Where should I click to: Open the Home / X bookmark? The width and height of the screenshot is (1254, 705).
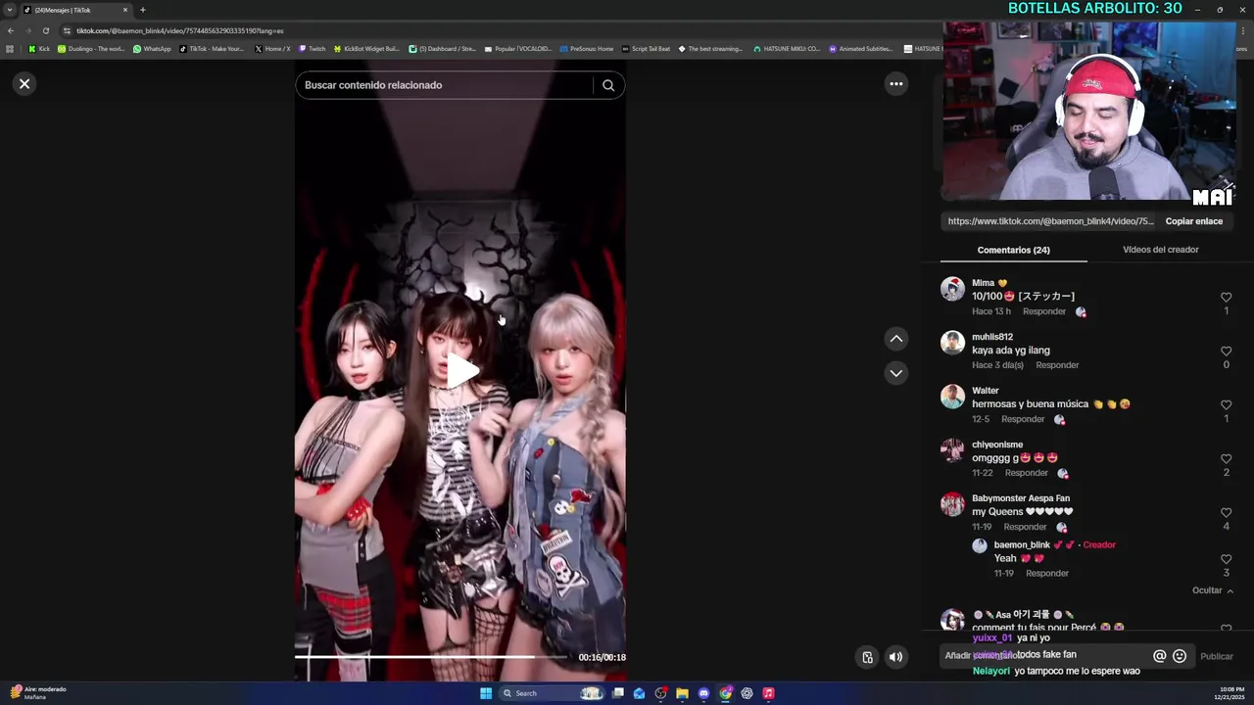272,48
